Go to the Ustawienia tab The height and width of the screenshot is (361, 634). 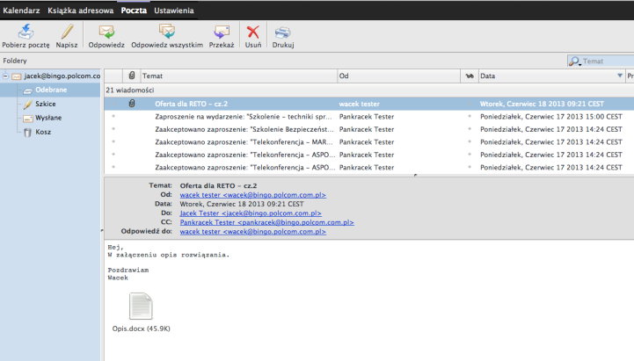174,11
